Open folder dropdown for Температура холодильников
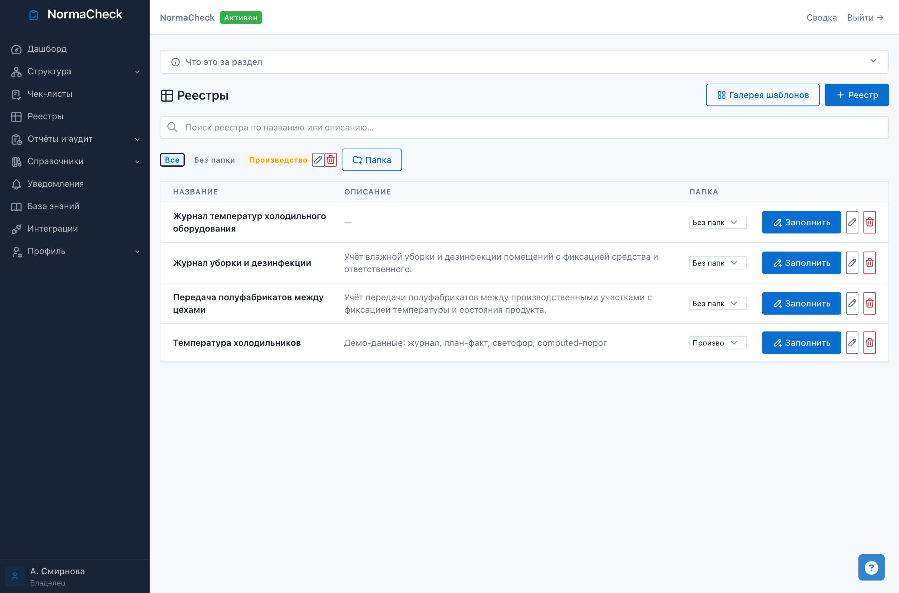The image size is (899, 593). 717,343
